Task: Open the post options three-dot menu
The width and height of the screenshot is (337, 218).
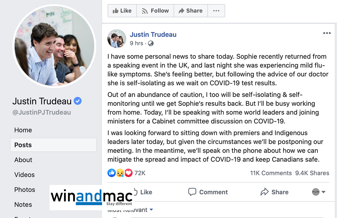Action: point(327,33)
